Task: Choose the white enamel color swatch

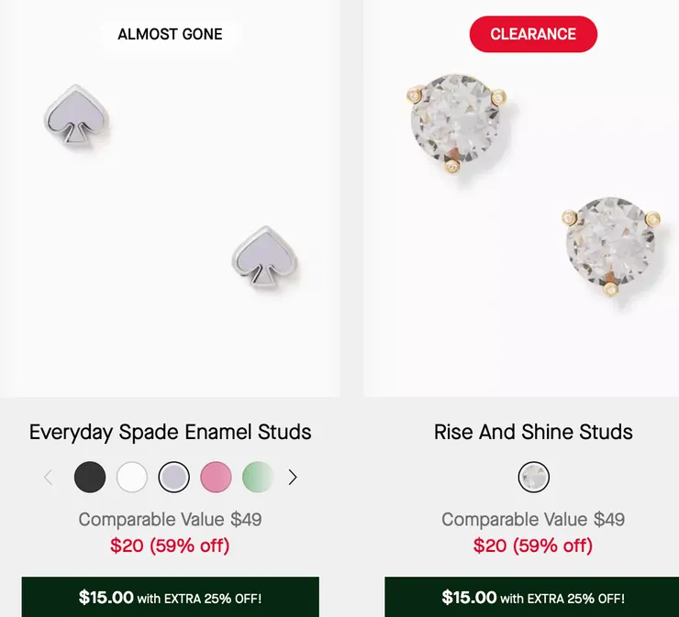Action: 132,477
